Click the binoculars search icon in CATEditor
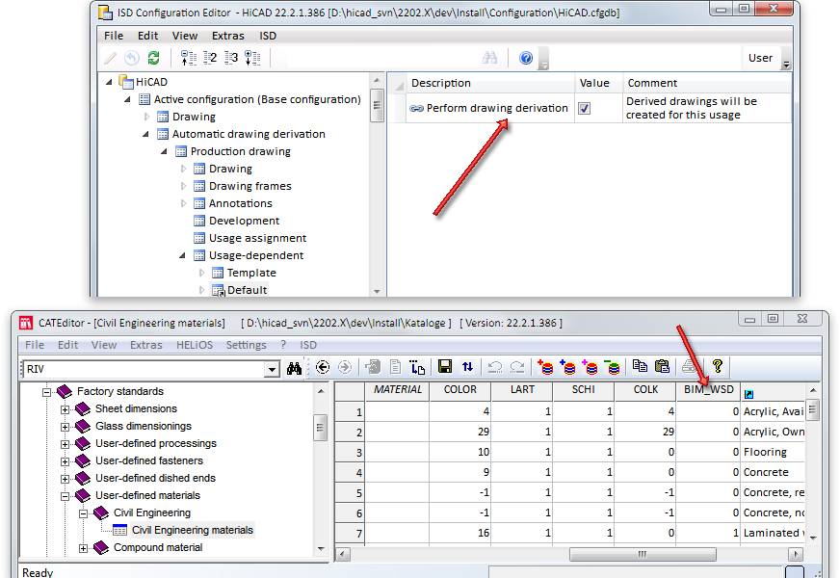840x578 pixels. (295, 368)
